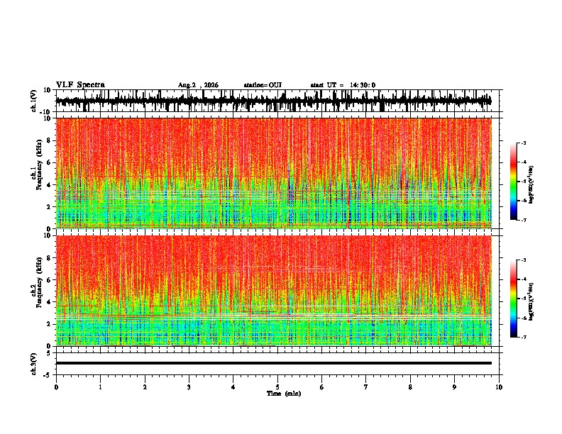
Task: Click the "1" tick on the Time axis
Action: point(100,387)
